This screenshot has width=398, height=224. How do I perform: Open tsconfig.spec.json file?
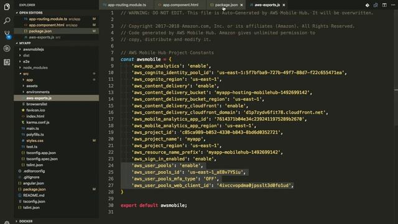[x=57, y=159]
